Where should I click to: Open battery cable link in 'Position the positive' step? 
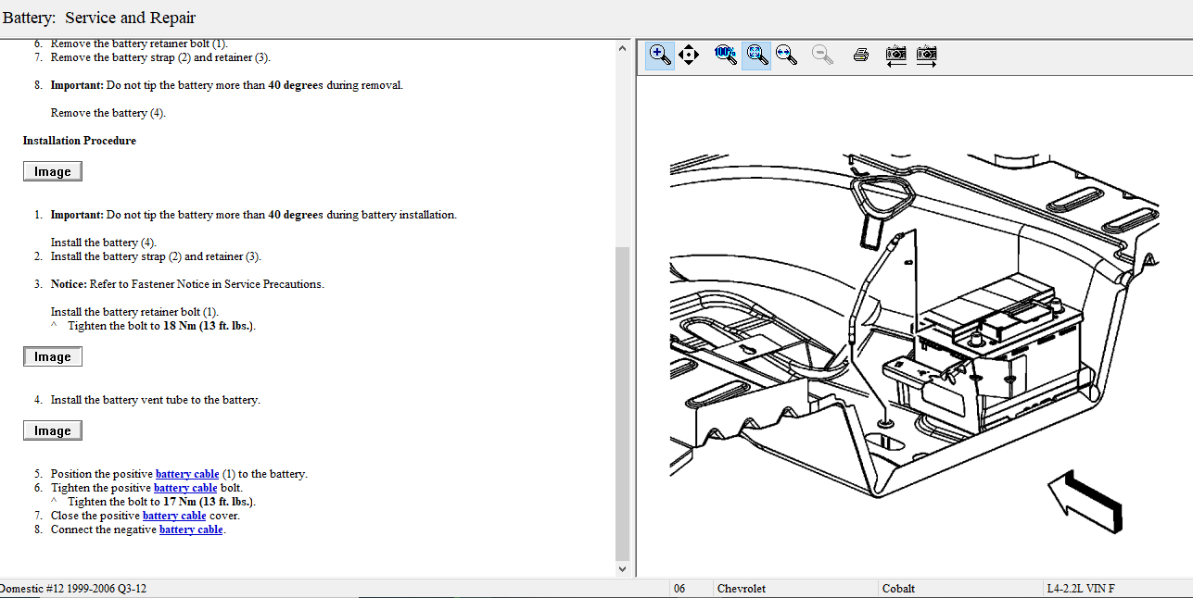pyautogui.click(x=187, y=474)
